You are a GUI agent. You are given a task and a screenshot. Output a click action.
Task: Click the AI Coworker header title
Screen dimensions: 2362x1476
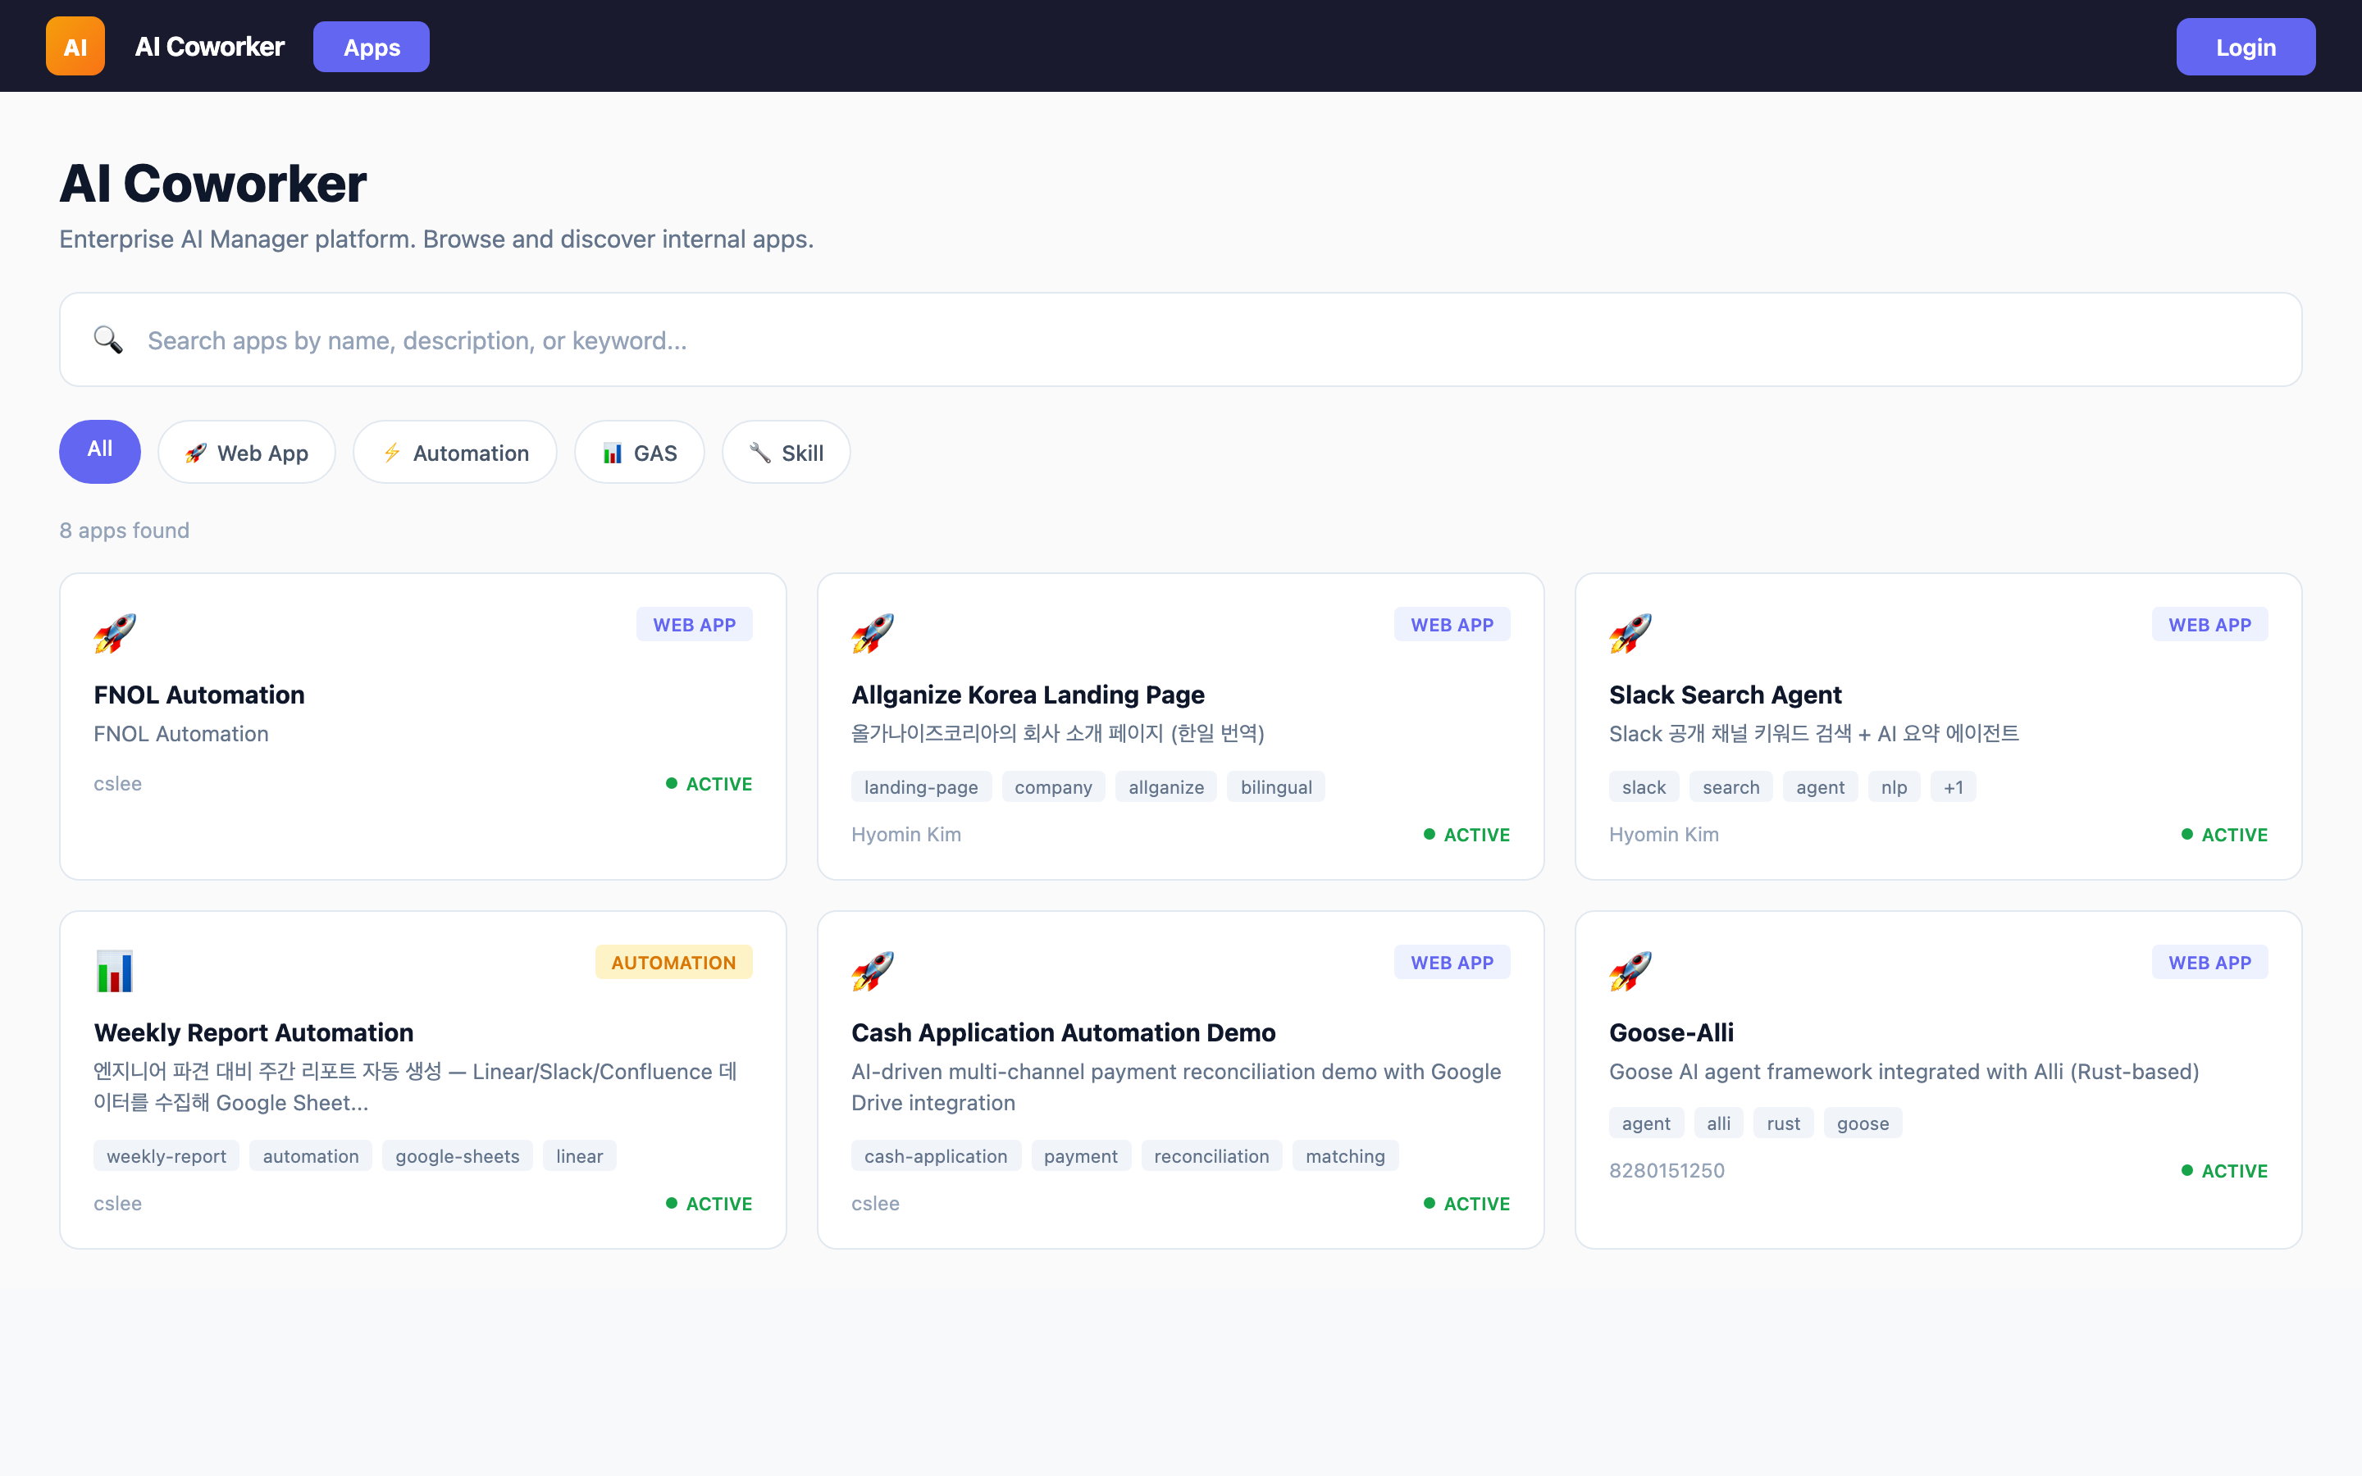pos(210,46)
